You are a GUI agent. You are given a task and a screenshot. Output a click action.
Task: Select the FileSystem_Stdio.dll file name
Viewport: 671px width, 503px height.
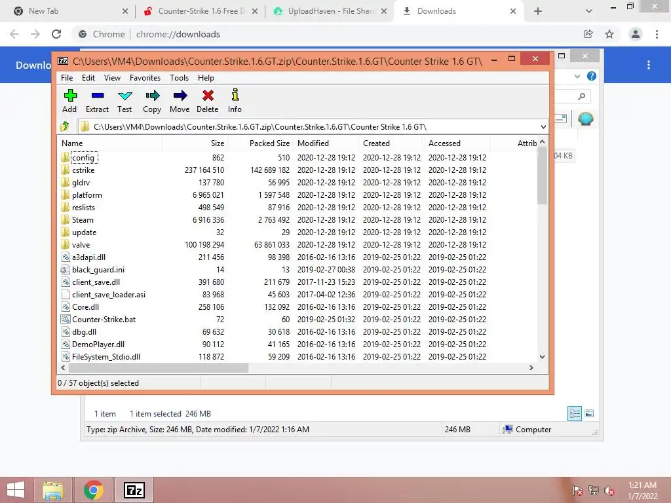point(106,357)
